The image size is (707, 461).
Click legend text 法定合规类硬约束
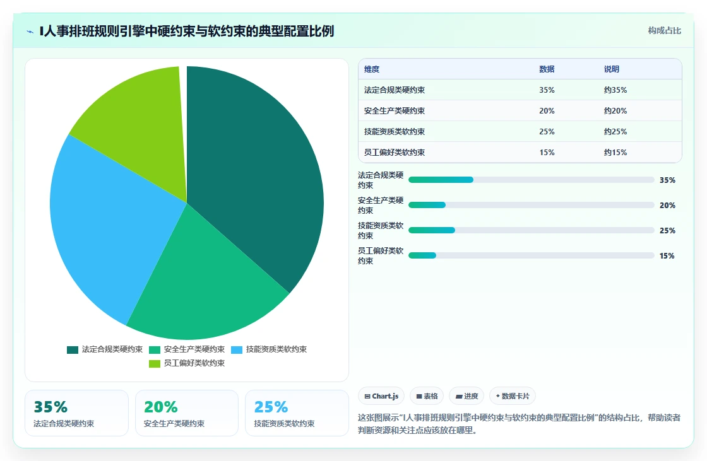[112, 349]
